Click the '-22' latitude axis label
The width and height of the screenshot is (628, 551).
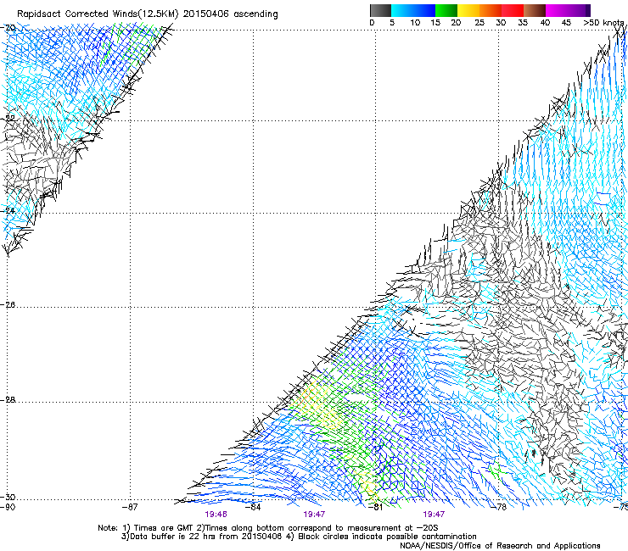(x=8, y=118)
